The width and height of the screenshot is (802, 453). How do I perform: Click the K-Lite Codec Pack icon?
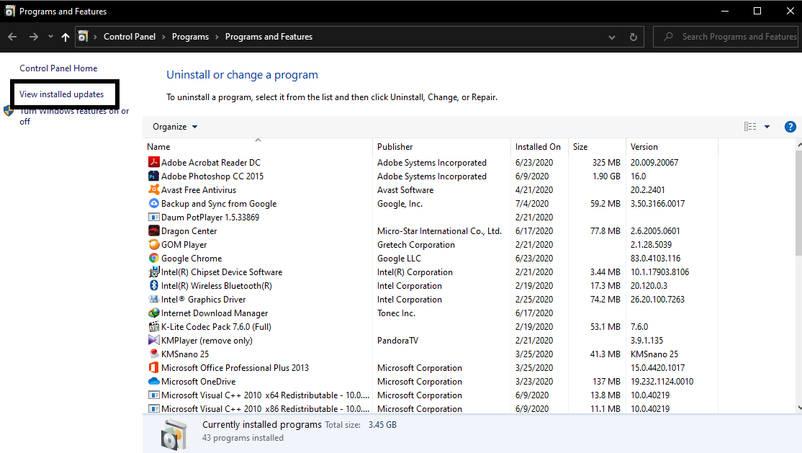point(153,326)
